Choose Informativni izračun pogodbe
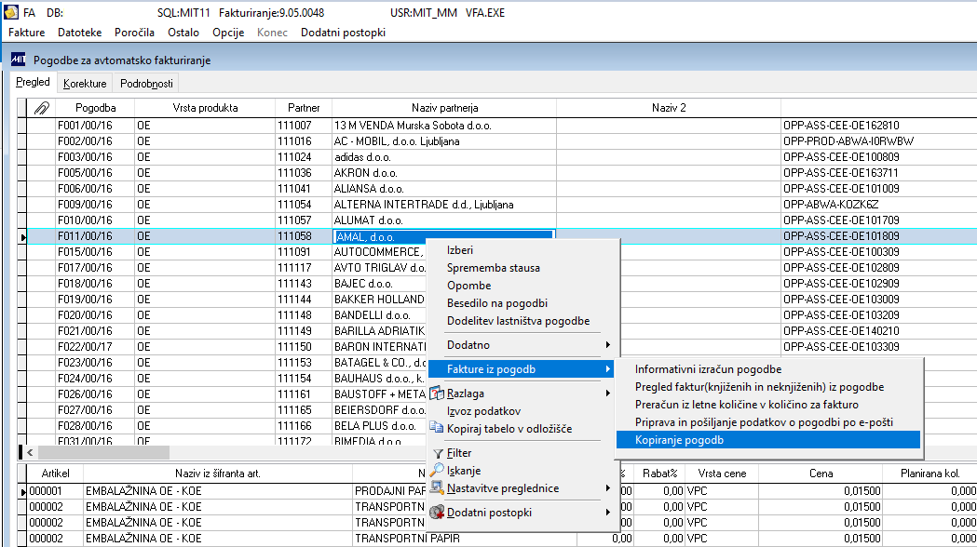The height and width of the screenshot is (547, 977). [x=708, y=369]
